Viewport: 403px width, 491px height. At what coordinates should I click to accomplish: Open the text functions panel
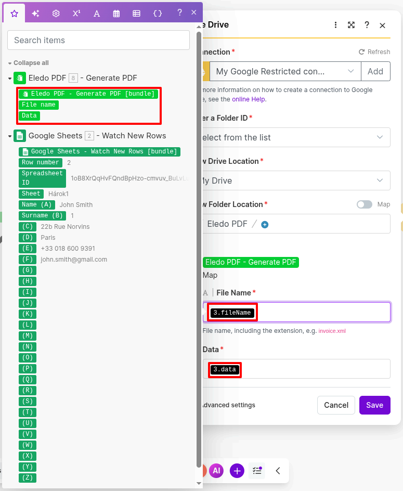pyautogui.click(x=96, y=13)
